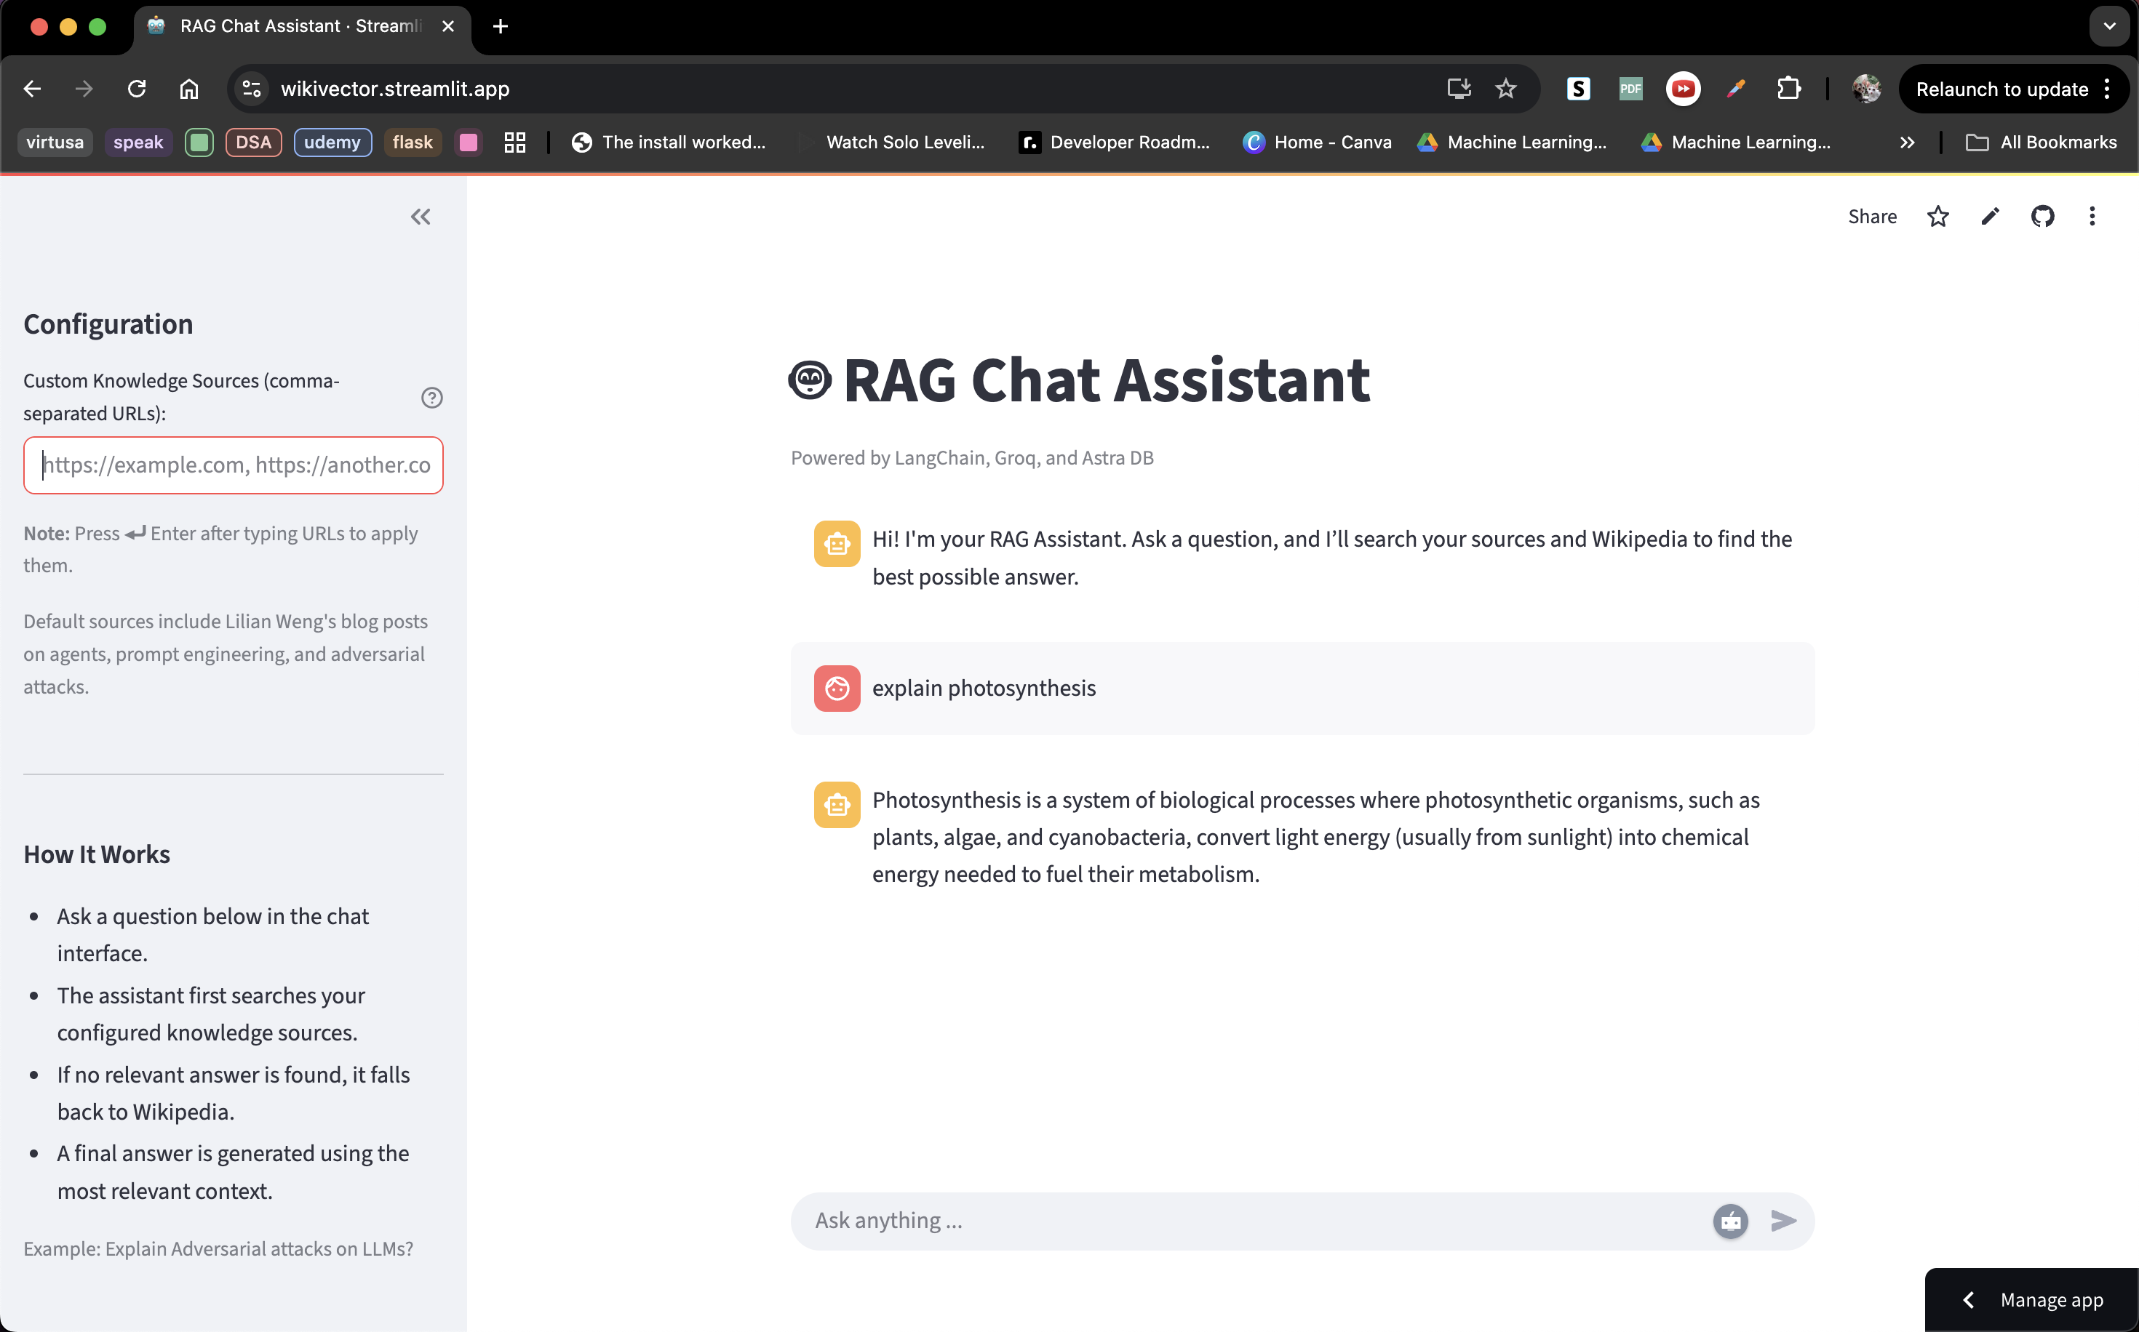Favorite the app with star icon
This screenshot has width=2139, height=1332.
pyautogui.click(x=1937, y=217)
